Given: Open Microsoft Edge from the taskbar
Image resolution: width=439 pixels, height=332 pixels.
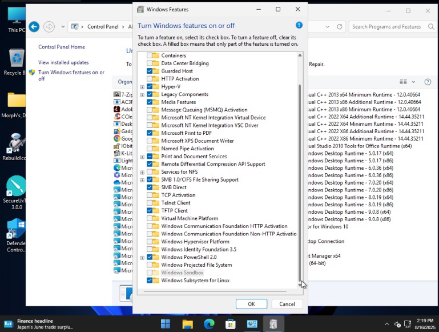Looking at the screenshot, I should tap(209, 324).
